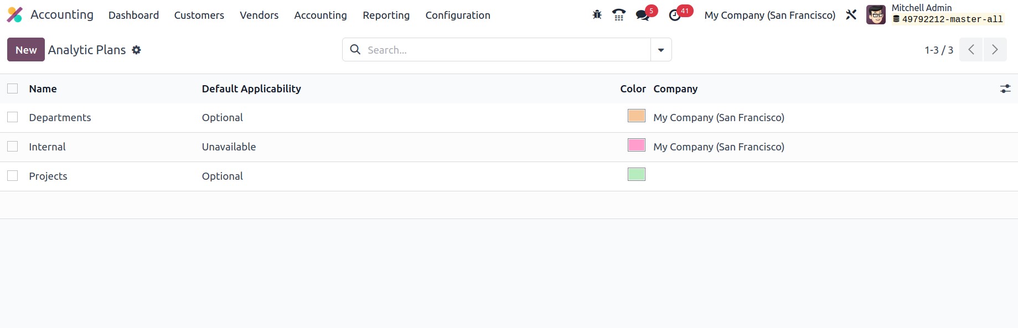Click the wrench tools icon
Viewport: 1018px width, 328px height.
click(851, 15)
